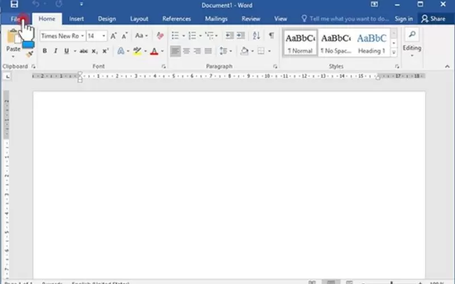This screenshot has height=284, width=455.
Task: Click the Decrease Indent icon
Action: tap(230, 36)
